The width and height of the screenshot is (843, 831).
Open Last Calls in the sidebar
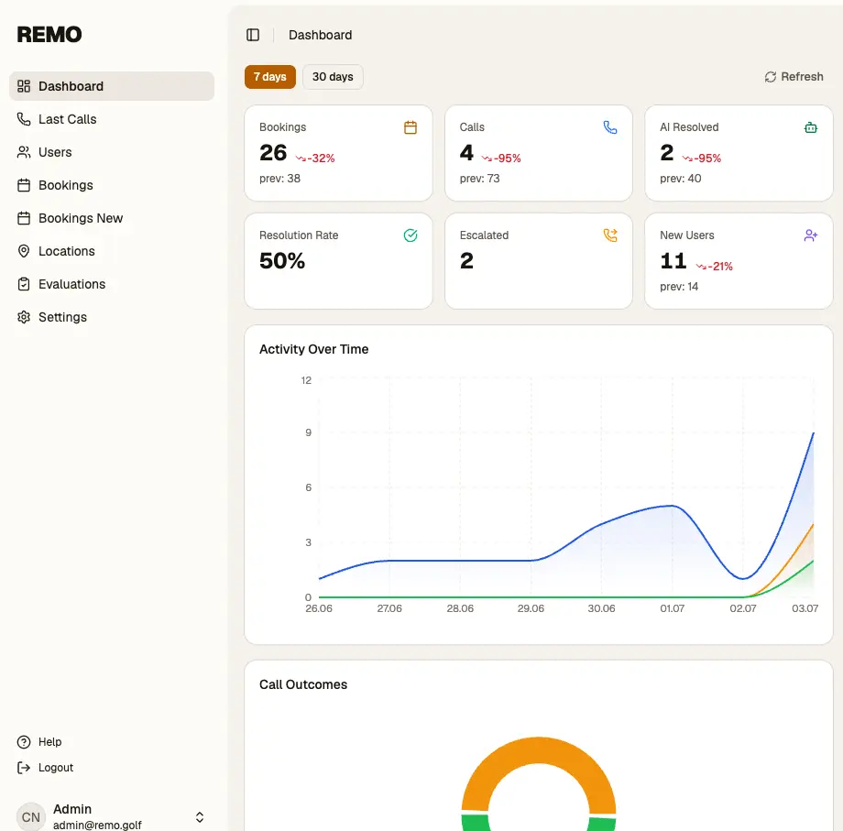click(112, 119)
